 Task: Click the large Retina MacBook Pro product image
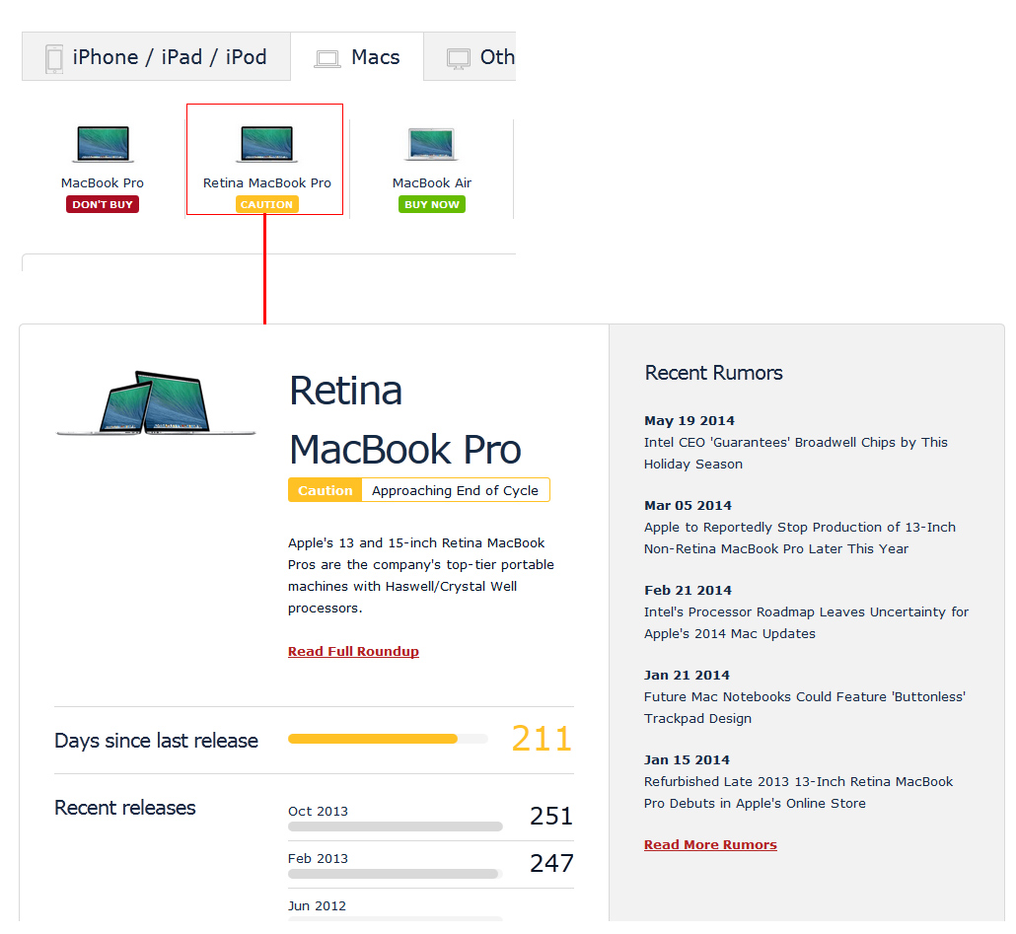[156, 403]
